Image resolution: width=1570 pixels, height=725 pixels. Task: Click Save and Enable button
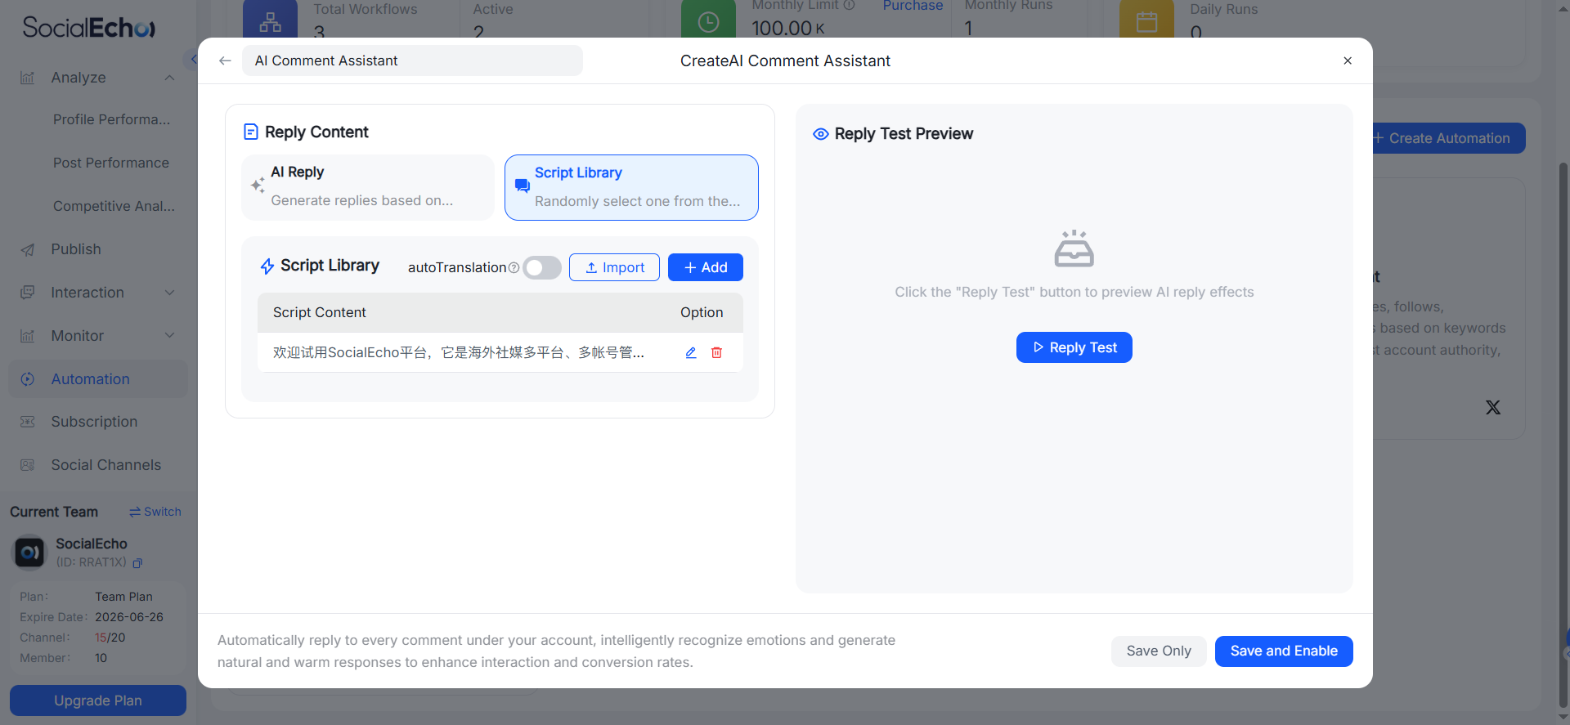pyautogui.click(x=1284, y=651)
